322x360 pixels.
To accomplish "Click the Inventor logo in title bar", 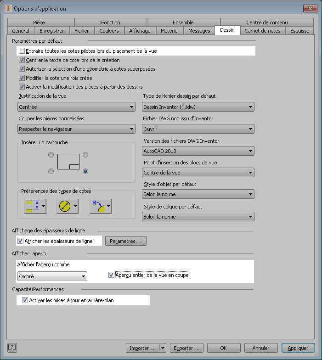I will click(8, 8).
